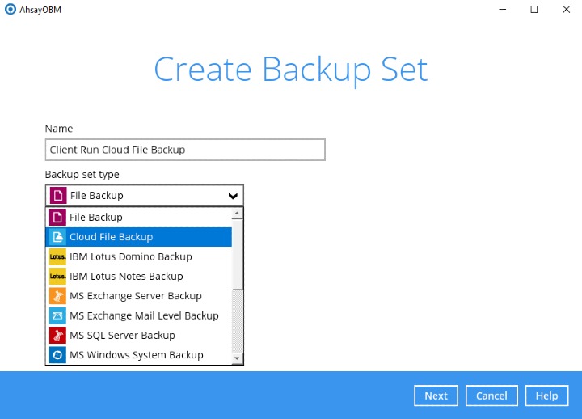Viewport: 582px width, 419px height.
Task: Click the IBM Lotus Domino icon
Action: 57,256
